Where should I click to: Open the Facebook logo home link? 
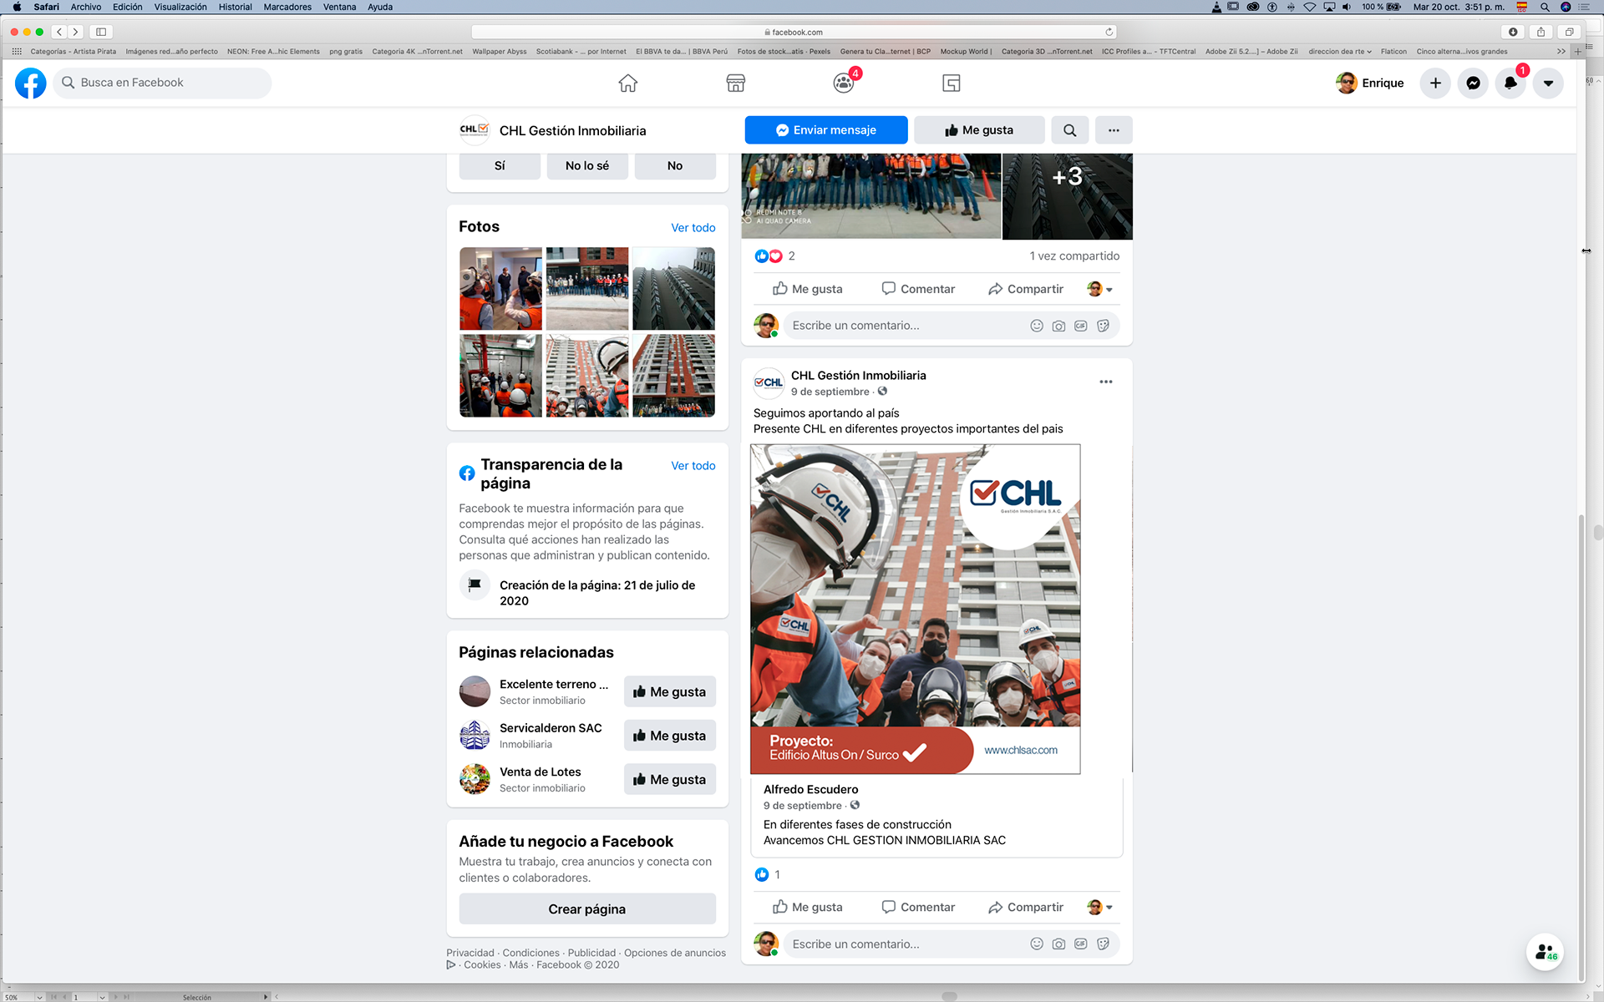click(31, 83)
